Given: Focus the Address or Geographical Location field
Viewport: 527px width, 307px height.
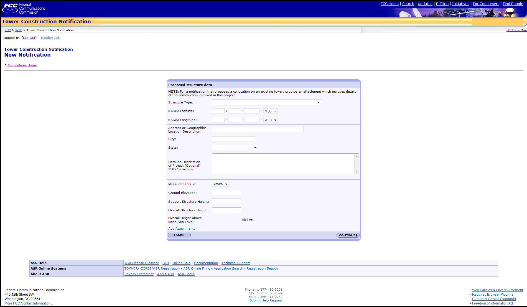Looking at the screenshot, I should point(258,130).
